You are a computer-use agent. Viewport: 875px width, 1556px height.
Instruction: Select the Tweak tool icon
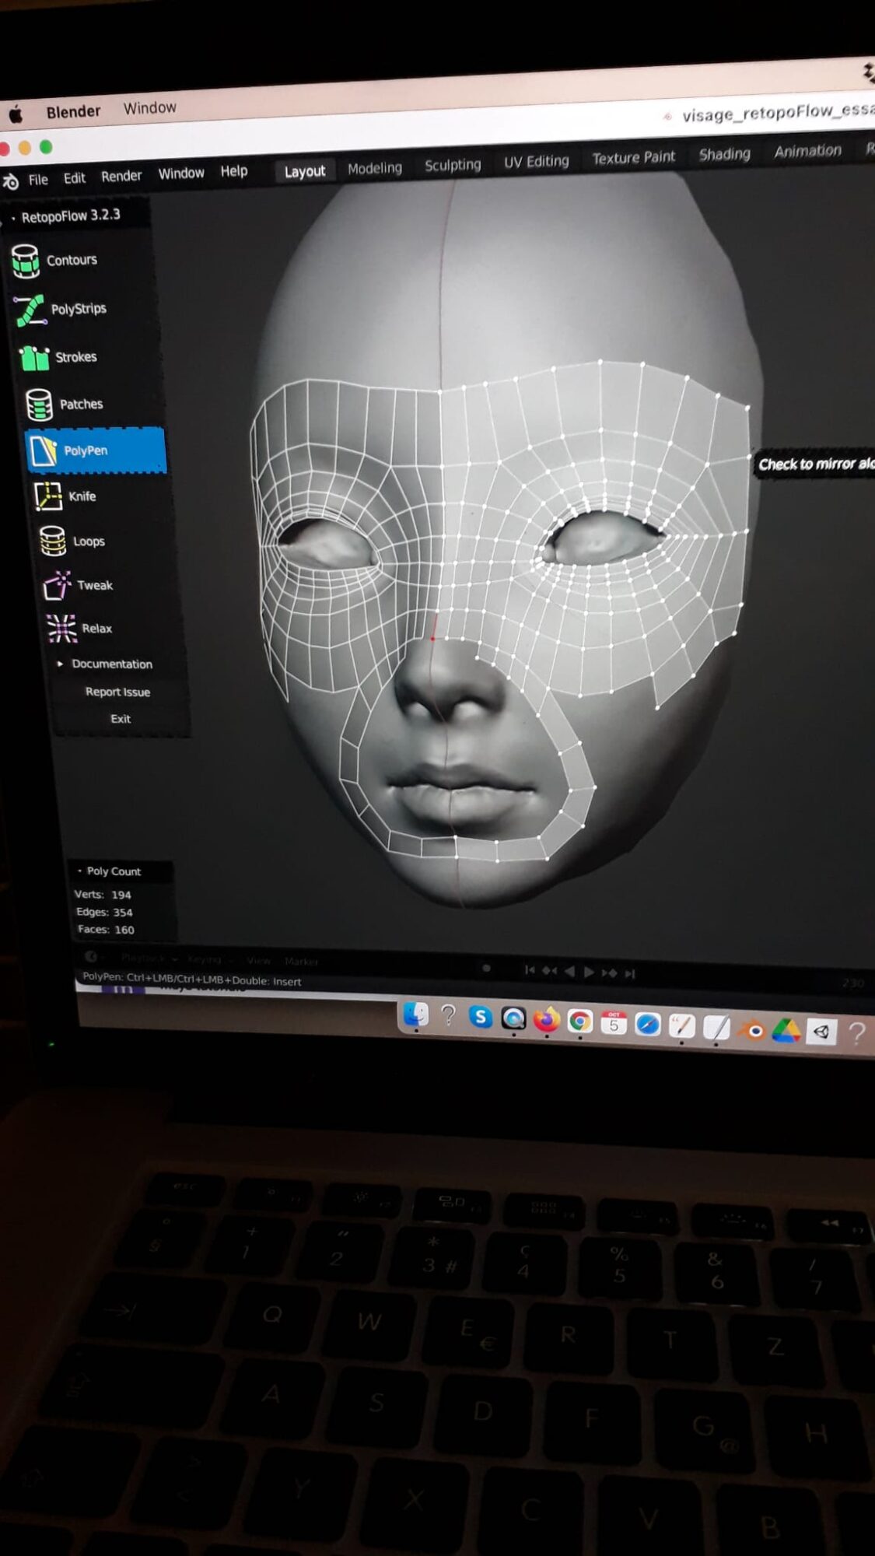point(57,585)
